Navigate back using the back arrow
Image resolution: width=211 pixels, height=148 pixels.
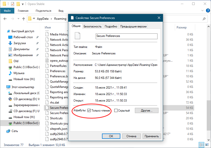(x=5, y=19)
